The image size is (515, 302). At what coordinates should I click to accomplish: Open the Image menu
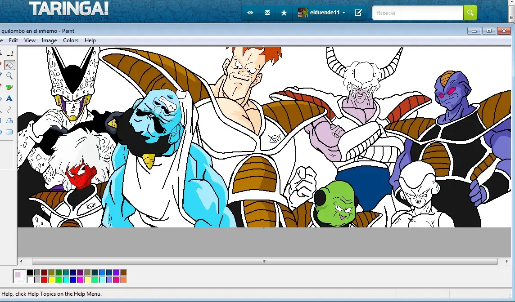(49, 40)
